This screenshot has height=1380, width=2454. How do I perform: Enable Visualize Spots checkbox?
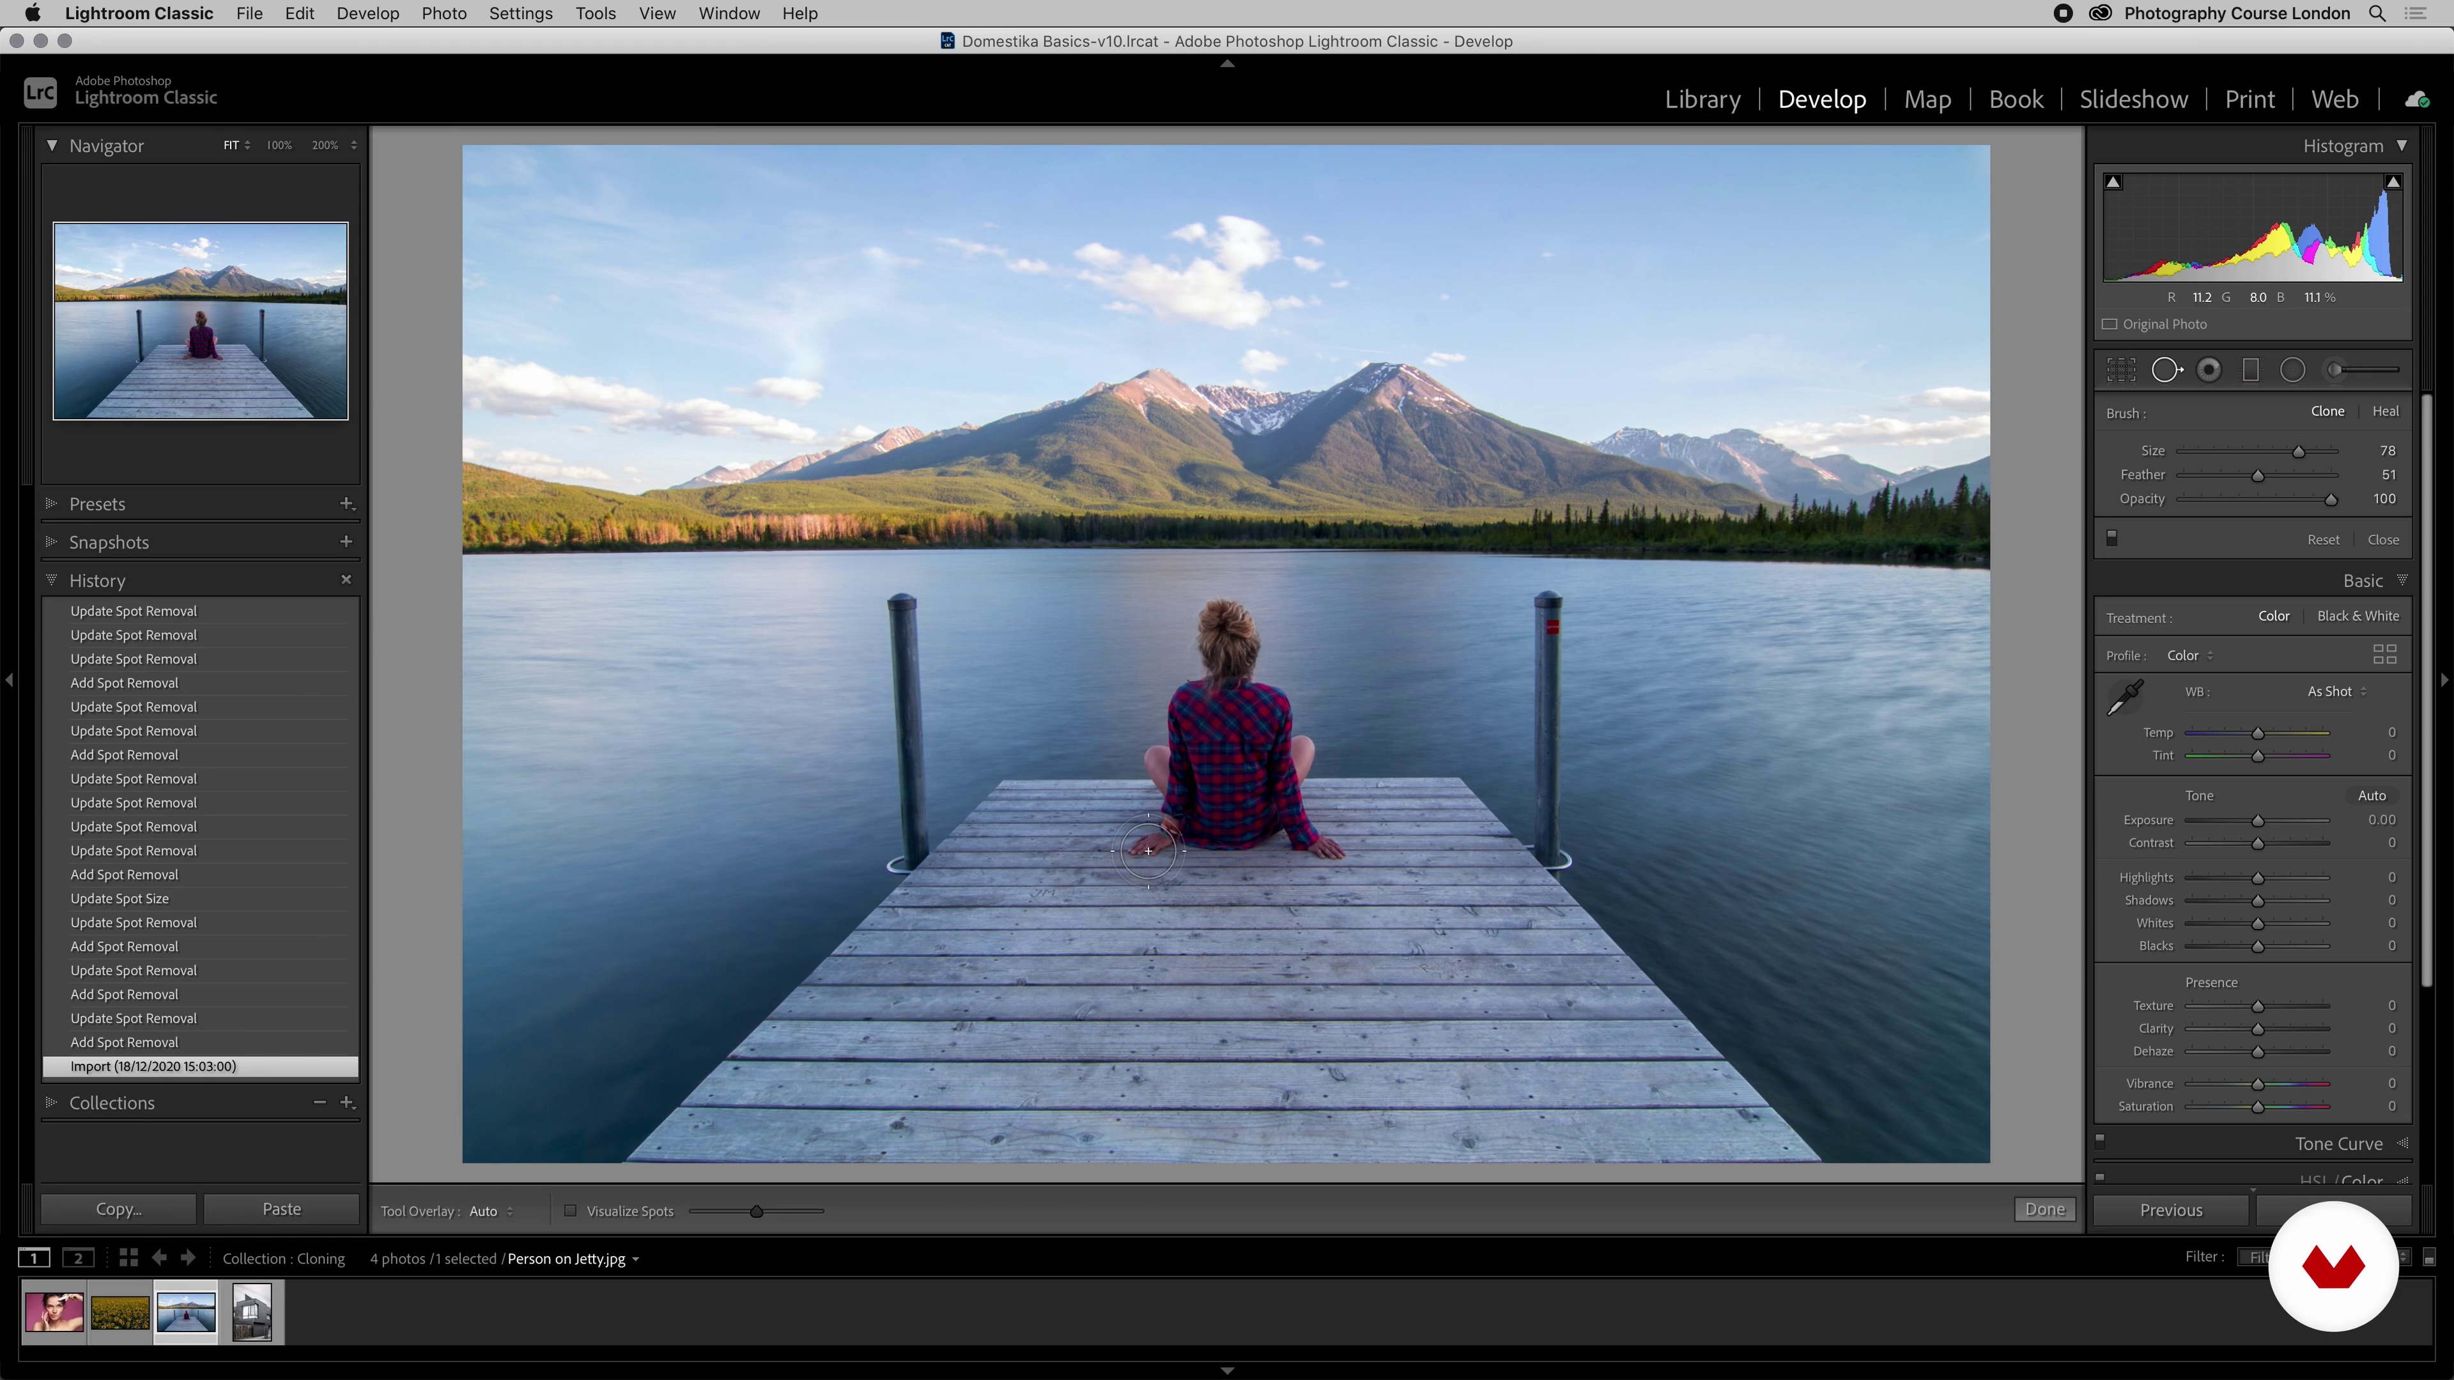tap(569, 1211)
